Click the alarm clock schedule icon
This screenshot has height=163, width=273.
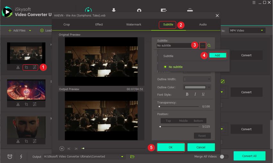10,157
